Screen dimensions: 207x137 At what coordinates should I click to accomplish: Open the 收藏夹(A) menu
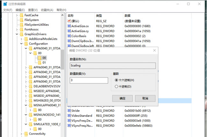[47, 10]
